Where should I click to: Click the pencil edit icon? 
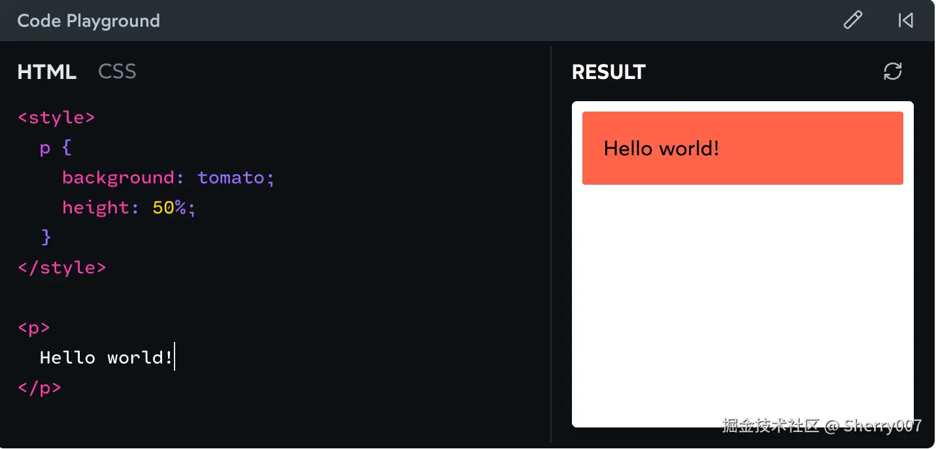(x=852, y=20)
